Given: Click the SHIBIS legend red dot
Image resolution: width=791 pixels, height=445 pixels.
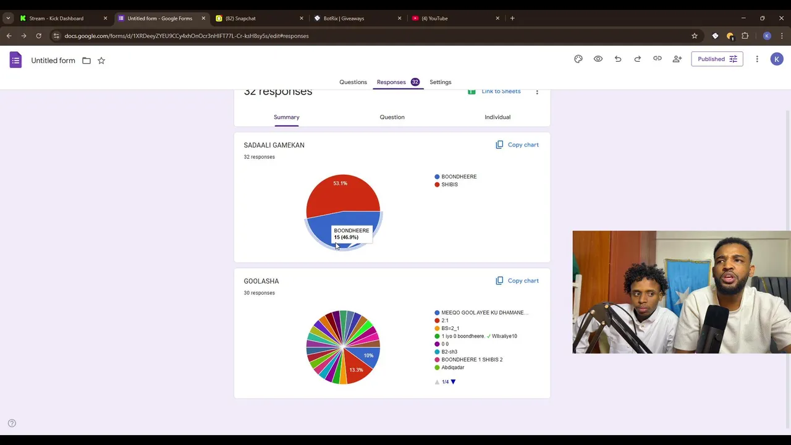Looking at the screenshot, I should (x=437, y=185).
